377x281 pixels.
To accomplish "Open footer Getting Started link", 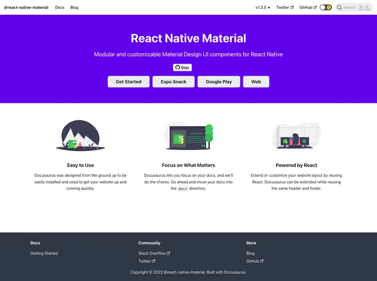I will click(44, 254).
